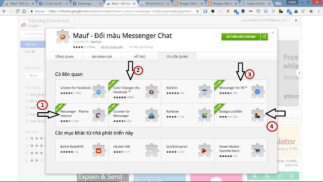Click the store search input field
This screenshot has width=323, height=182.
(33, 34)
